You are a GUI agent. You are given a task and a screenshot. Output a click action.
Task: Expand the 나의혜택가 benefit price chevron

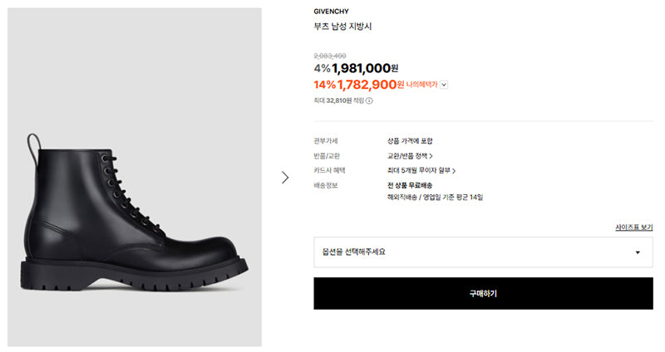point(444,85)
